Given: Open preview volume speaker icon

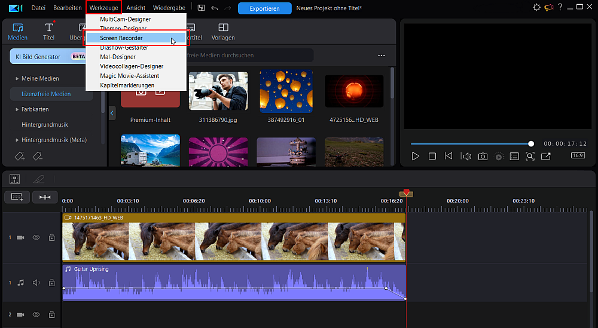Looking at the screenshot, I should pos(466,156).
